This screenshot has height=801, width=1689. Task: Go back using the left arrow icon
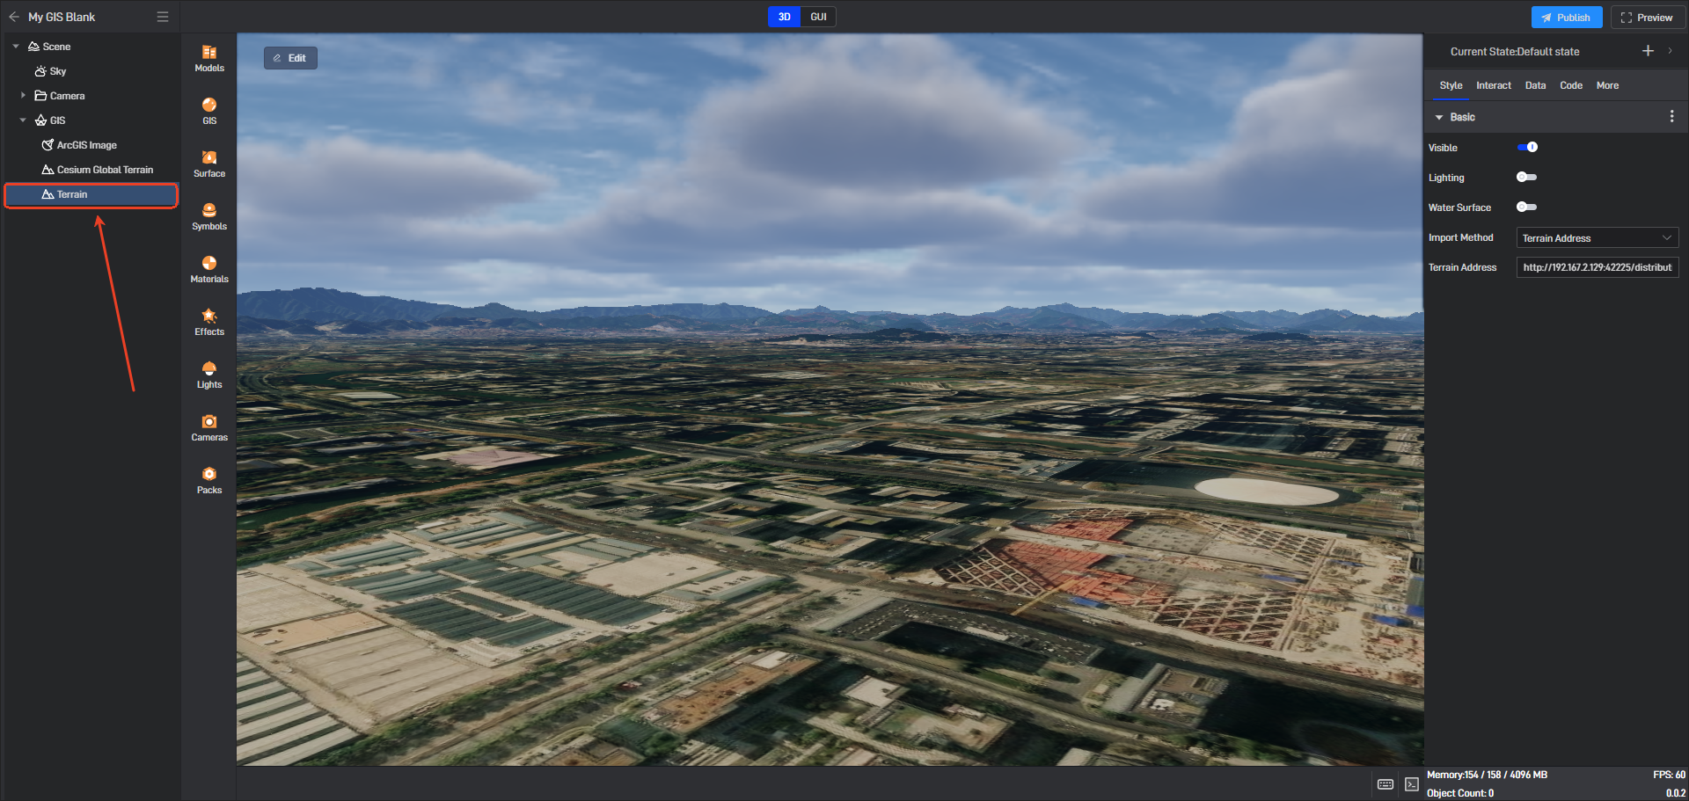14,17
